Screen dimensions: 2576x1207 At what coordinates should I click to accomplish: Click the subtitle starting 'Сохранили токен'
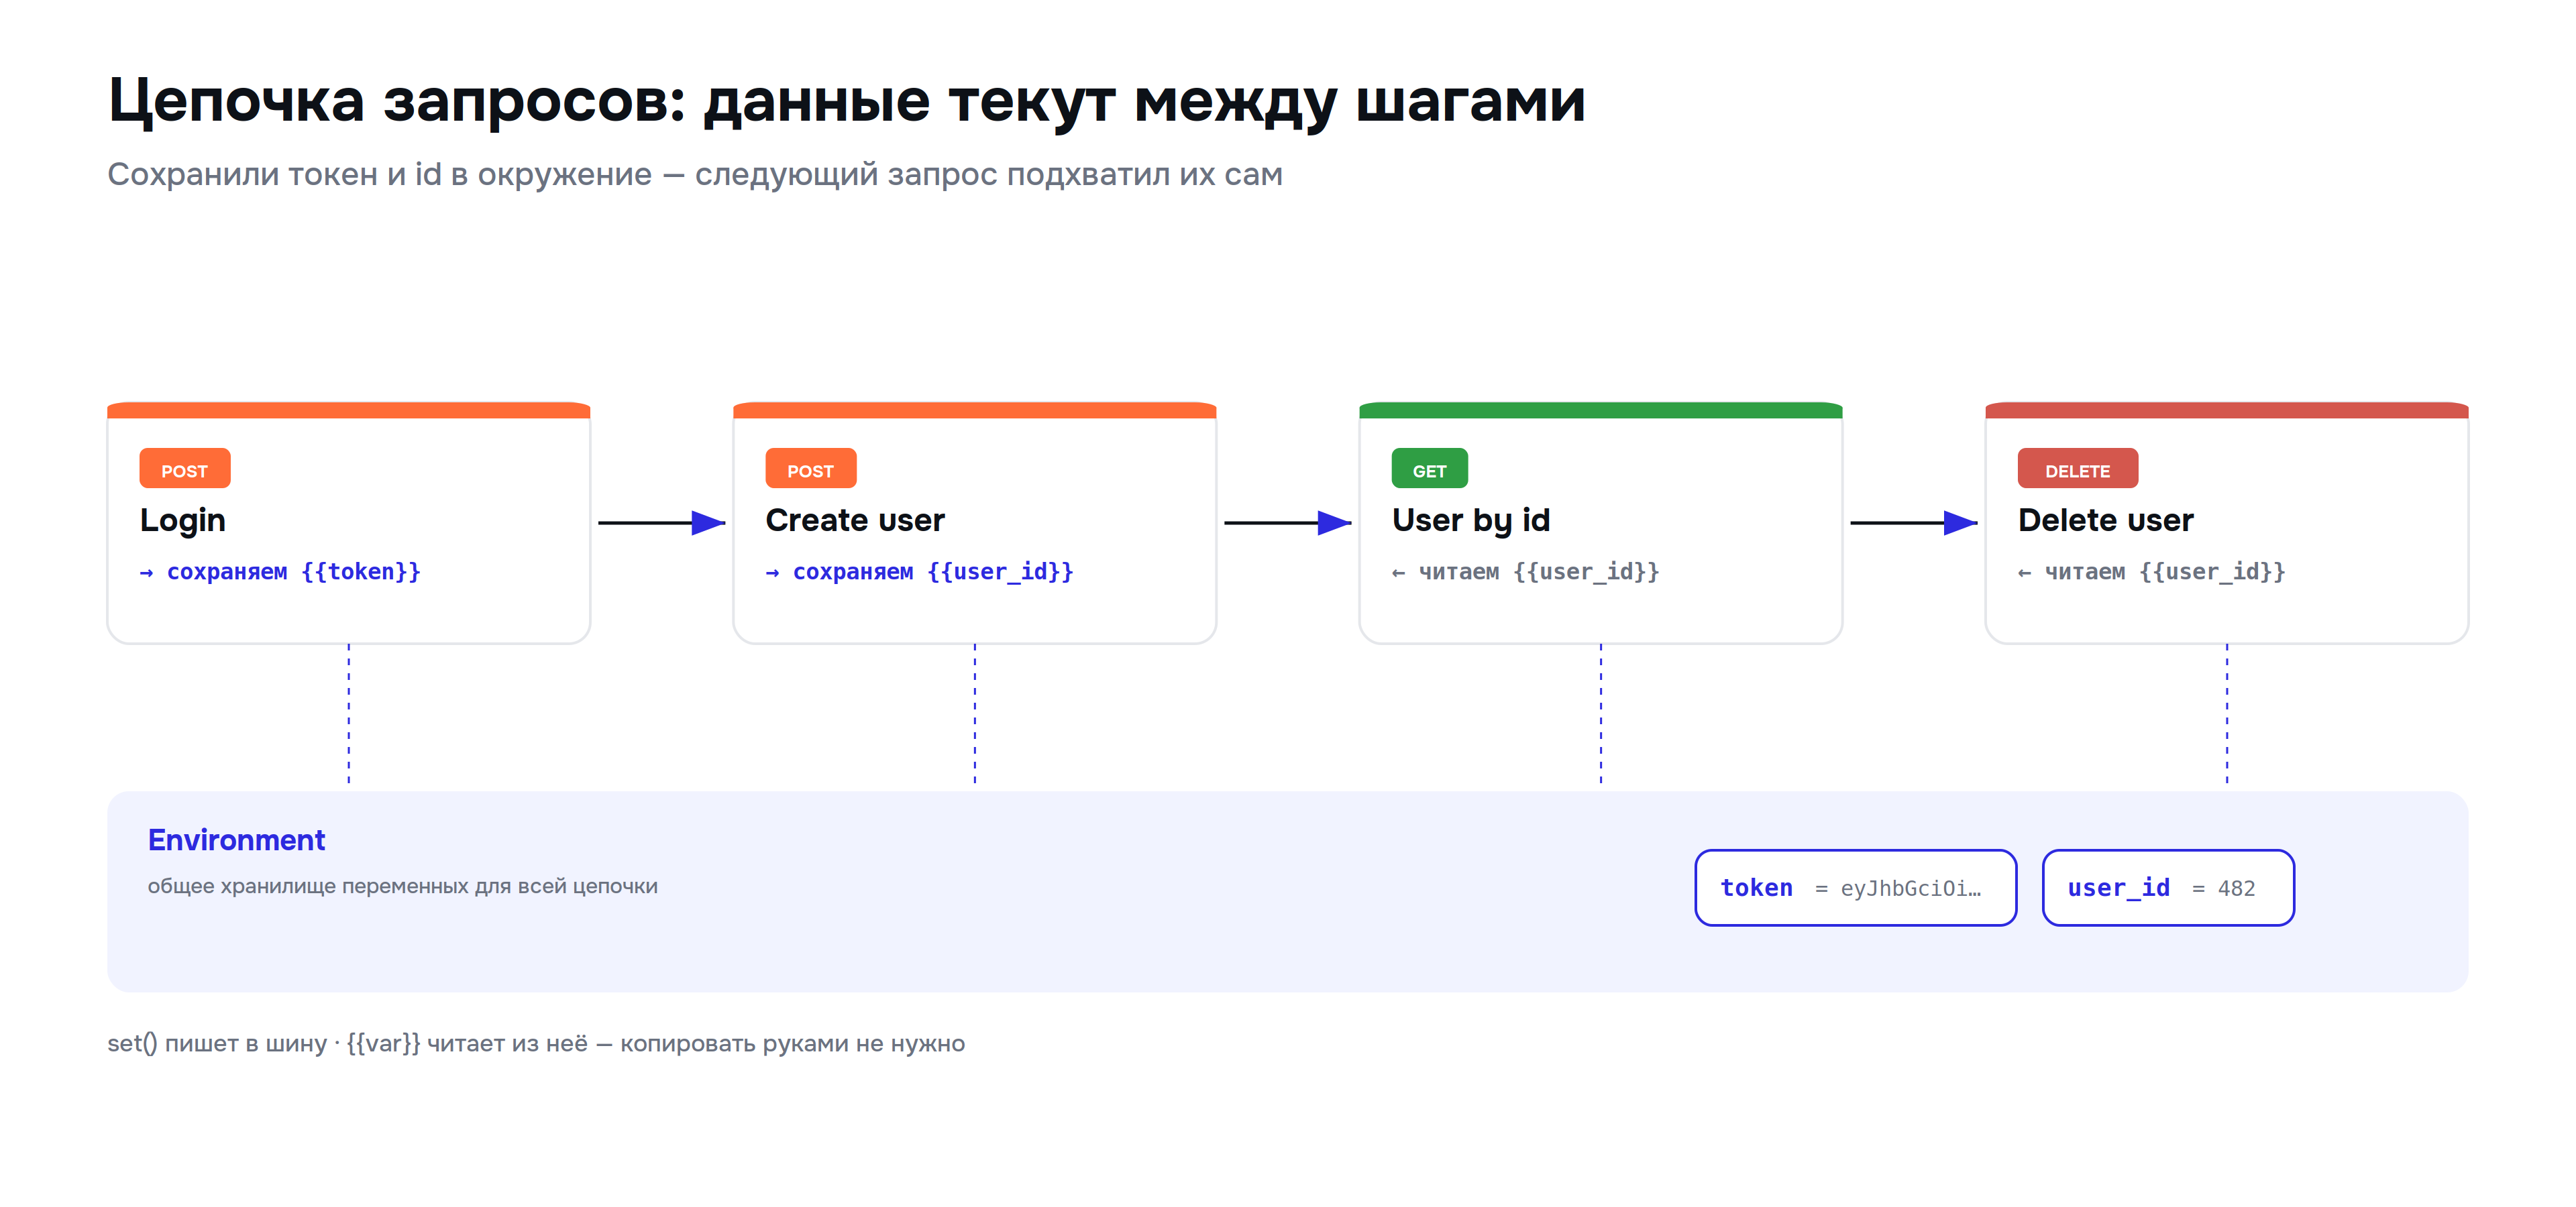pyautogui.click(x=695, y=174)
